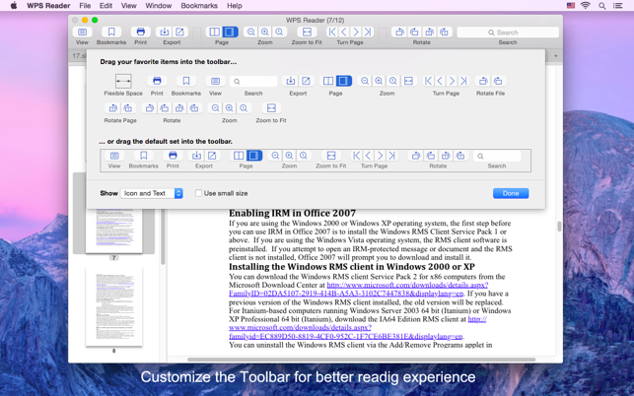The image size is (634, 396).
Task: Open the Apple menu
Action: [14, 6]
